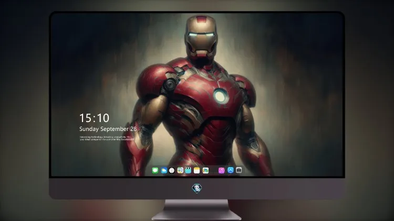
Task: Click the 15:10 clock widget
Action: coord(94,118)
